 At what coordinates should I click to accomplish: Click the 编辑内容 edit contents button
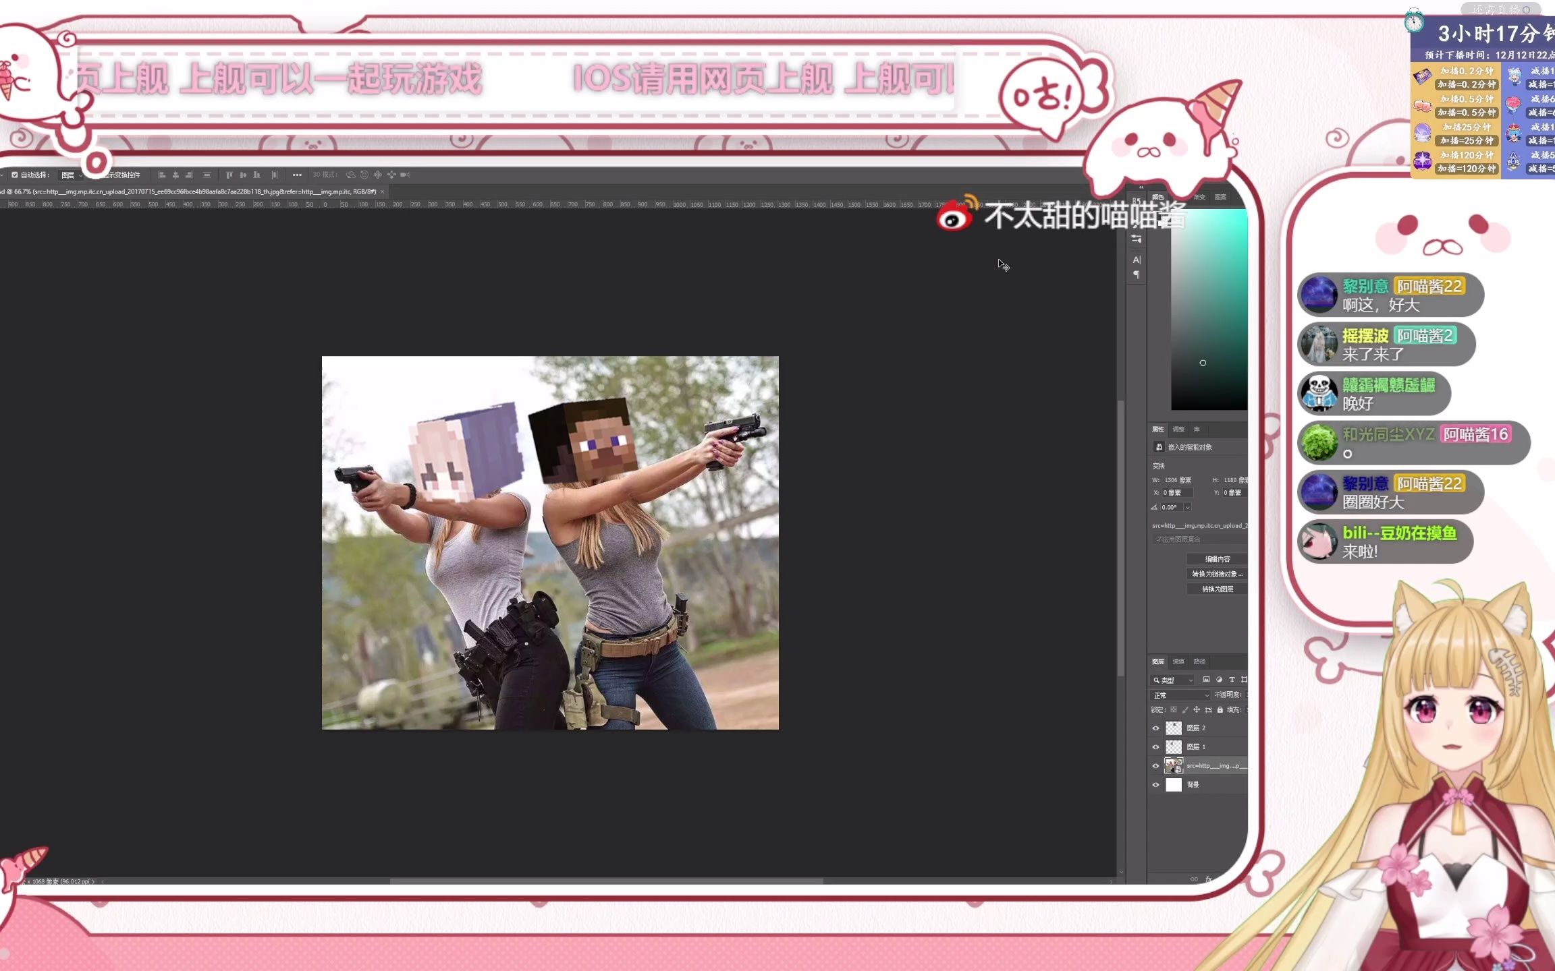[x=1218, y=559]
